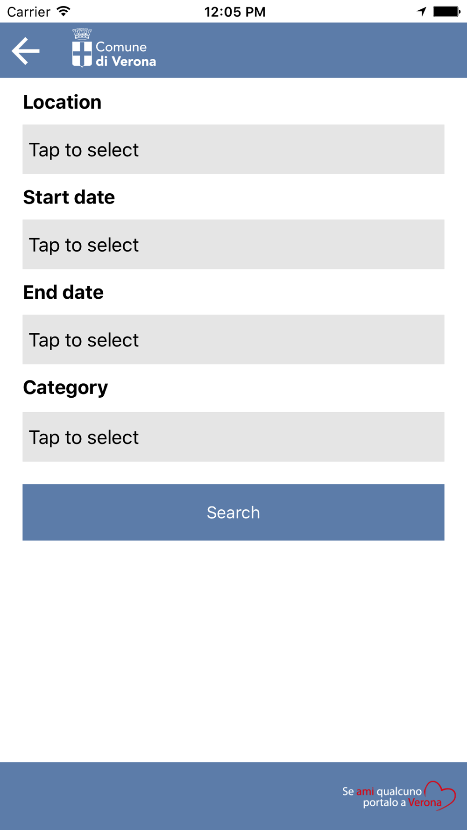
Task: Open the Category selector field
Action: [x=233, y=437]
